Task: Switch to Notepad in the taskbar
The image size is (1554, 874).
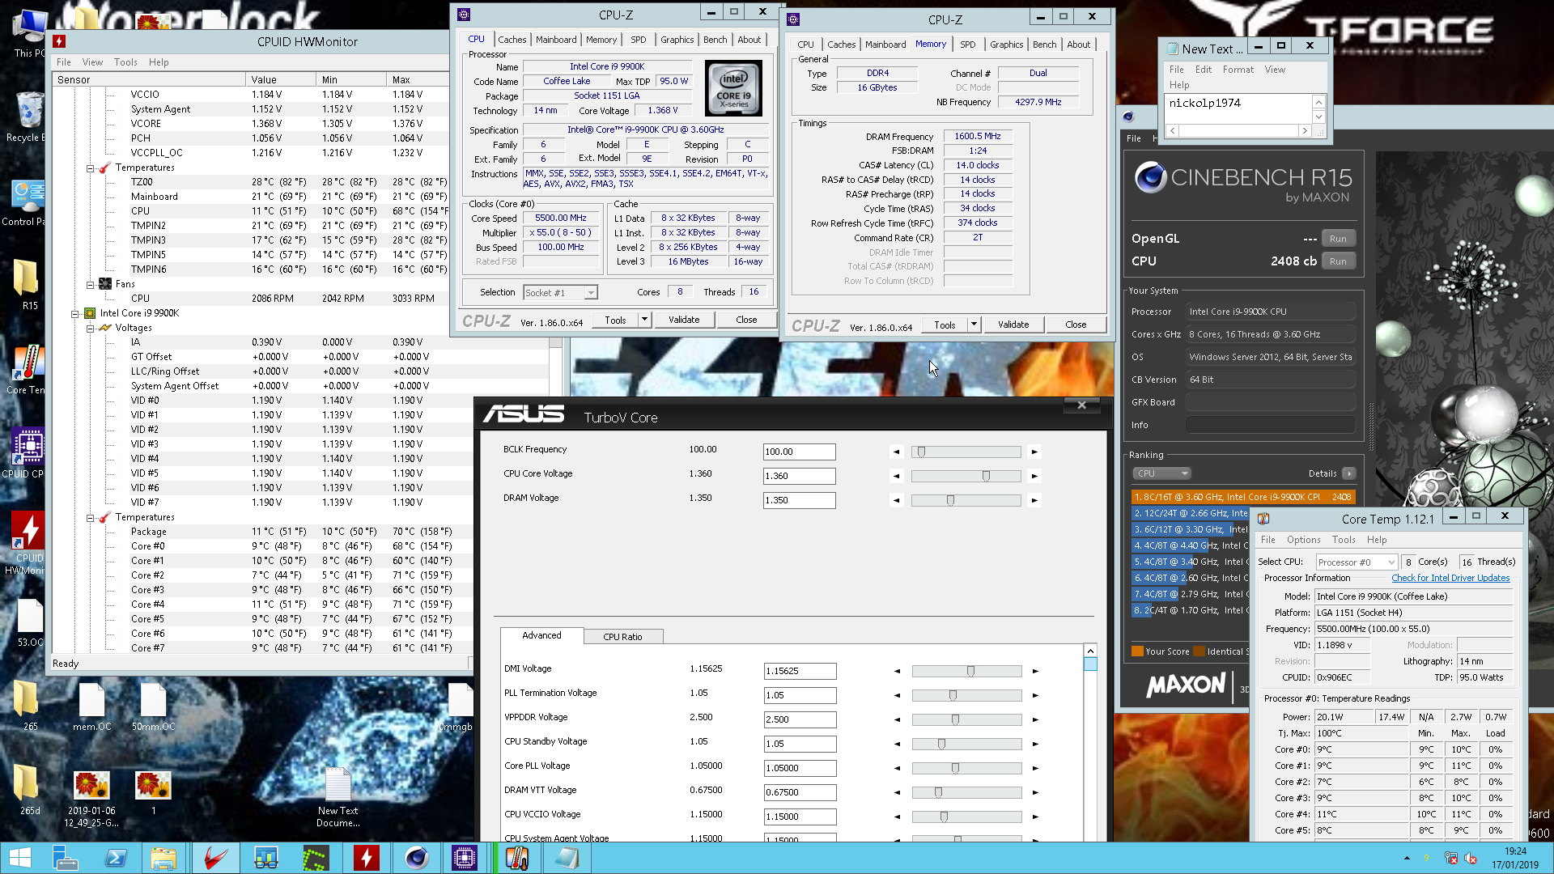Action: coord(567,858)
